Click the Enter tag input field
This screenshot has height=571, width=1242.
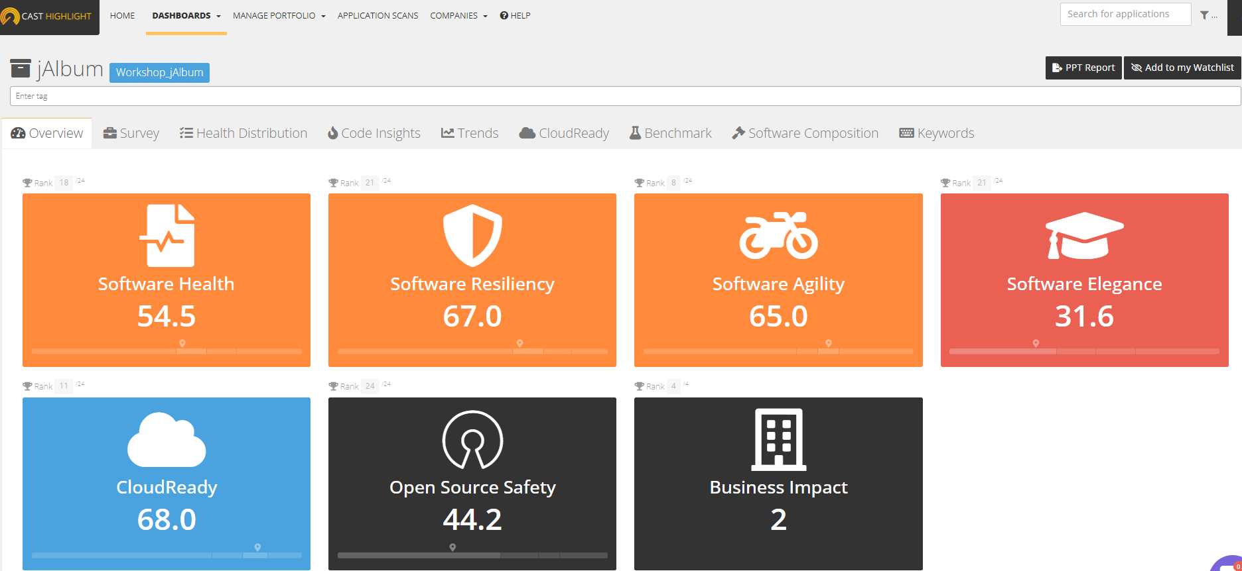click(625, 96)
